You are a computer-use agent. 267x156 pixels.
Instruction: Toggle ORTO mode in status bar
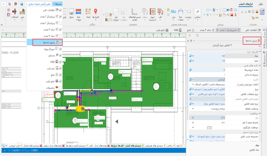pos(35,151)
